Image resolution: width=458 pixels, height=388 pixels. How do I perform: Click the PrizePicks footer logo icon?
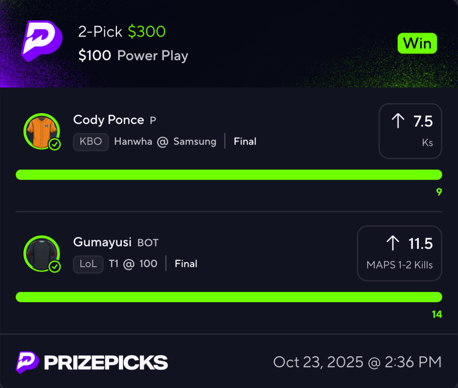coord(27,362)
